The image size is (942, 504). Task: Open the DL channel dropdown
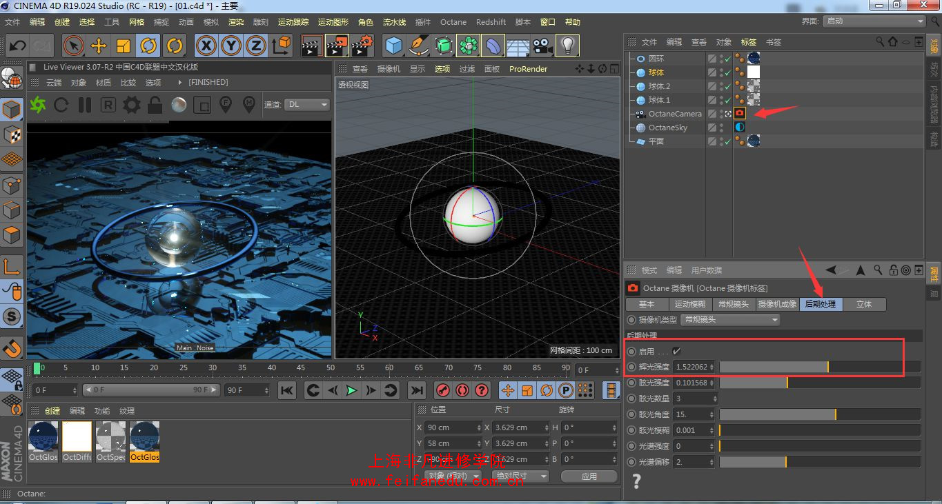pos(306,105)
